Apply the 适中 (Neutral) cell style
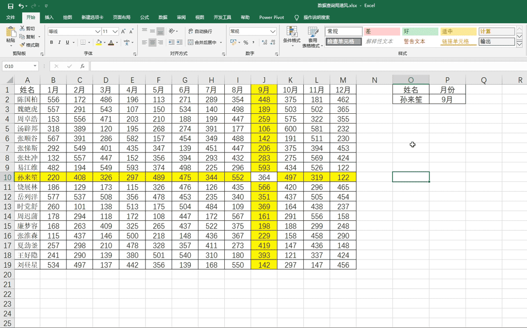Screen dimensions: 527x328 [x=458, y=31]
